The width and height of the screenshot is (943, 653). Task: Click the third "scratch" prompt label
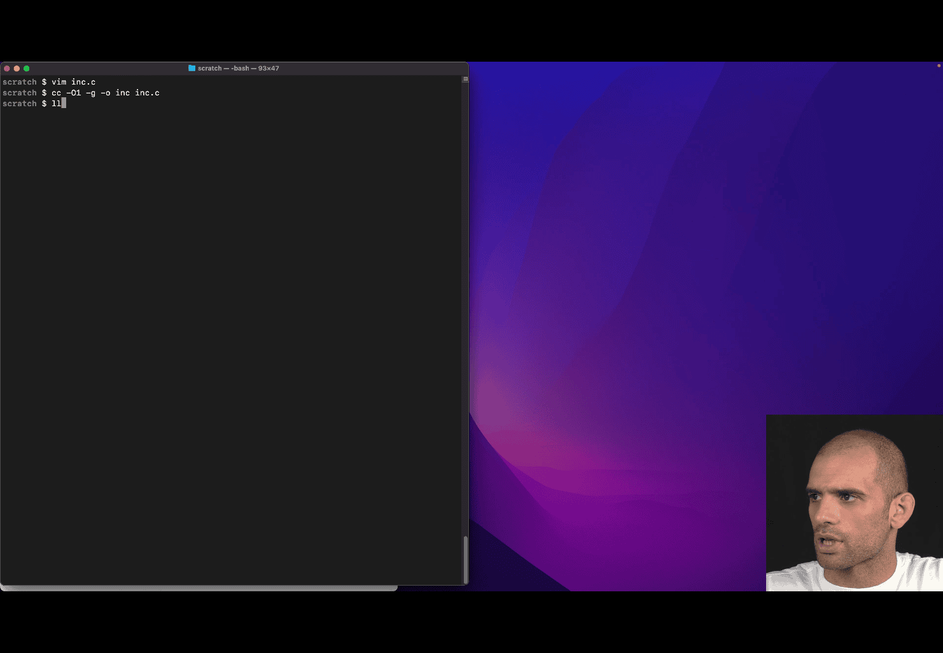coord(20,104)
